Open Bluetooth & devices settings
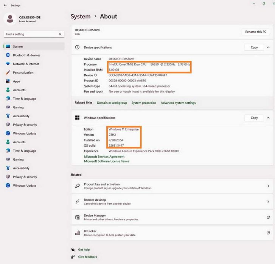Viewport: 275px width, 264px height. pos(26,55)
